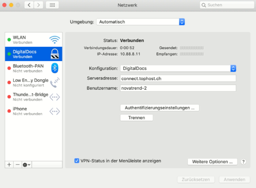Click the red status dot for Bluetooth-PAN
This screenshot has height=188, width=256.
(x=9, y=68)
